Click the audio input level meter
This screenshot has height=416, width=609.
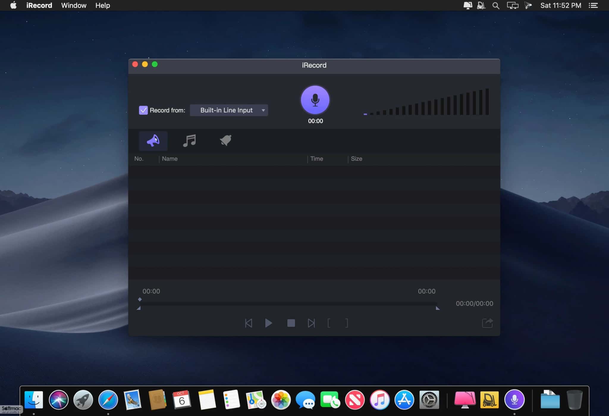[x=426, y=101]
